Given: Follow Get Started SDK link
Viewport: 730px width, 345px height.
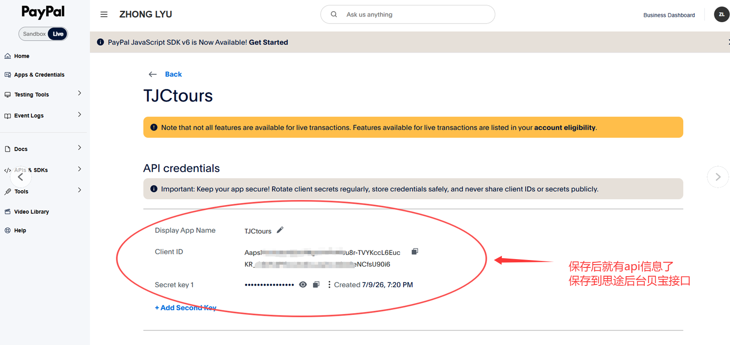Looking at the screenshot, I should click(x=268, y=42).
